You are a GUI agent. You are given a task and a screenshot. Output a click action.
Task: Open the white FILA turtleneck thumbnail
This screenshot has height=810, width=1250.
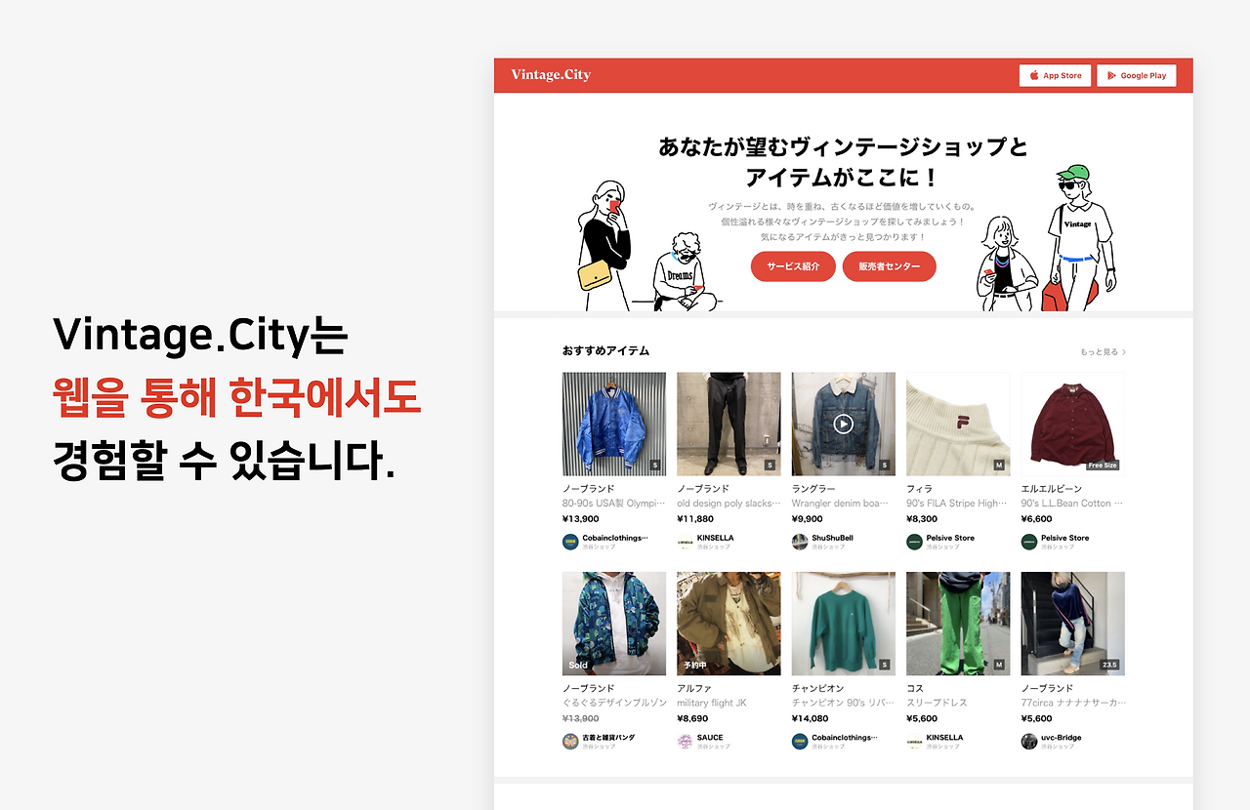pyautogui.click(x=958, y=424)
